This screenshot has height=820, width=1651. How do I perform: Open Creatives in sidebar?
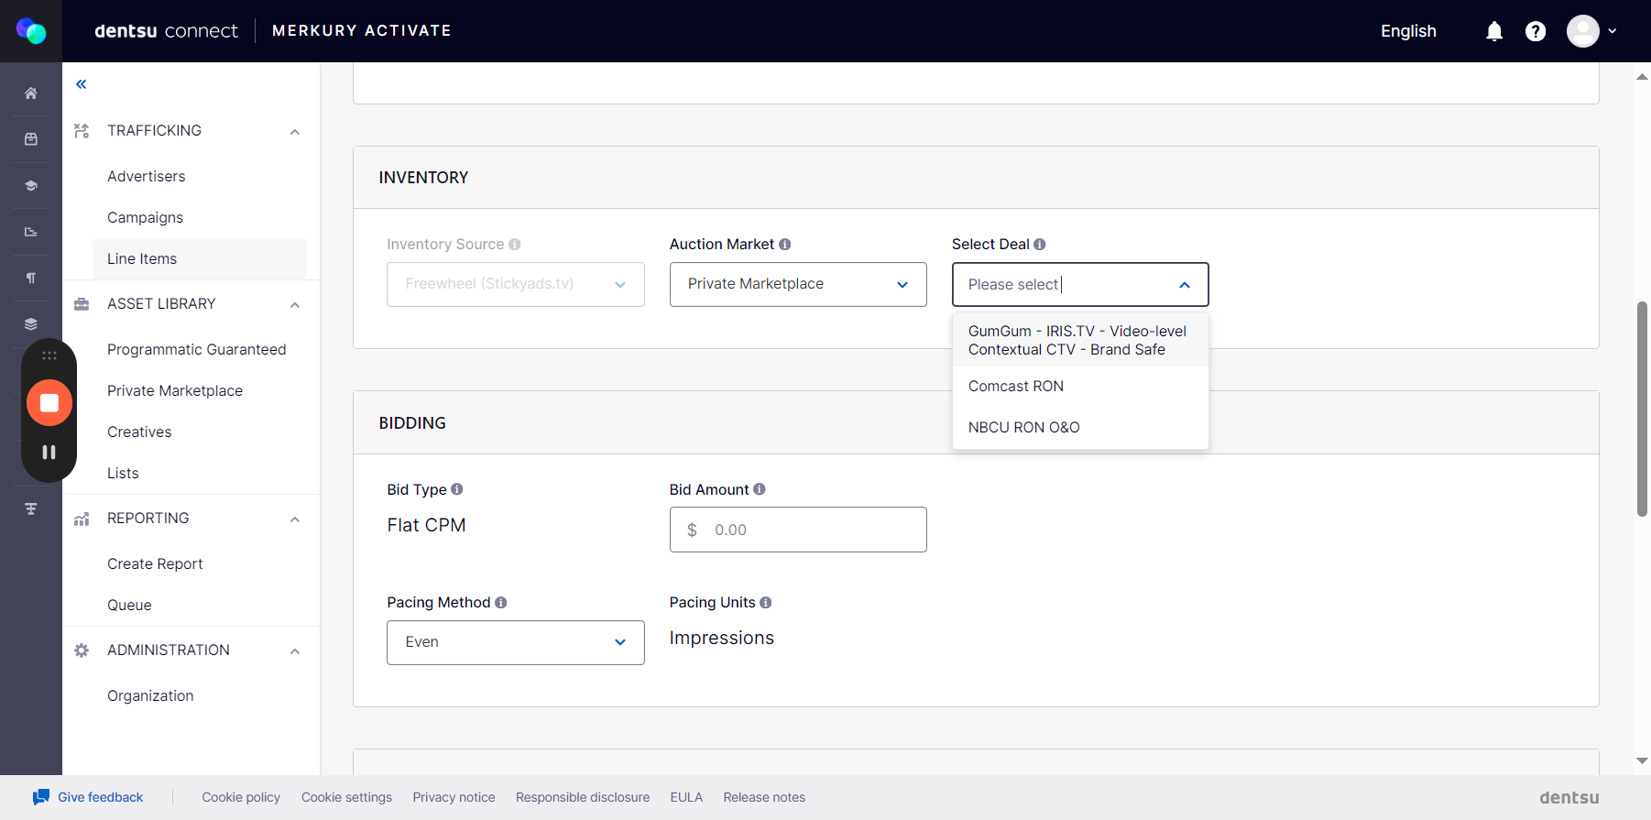[139, 432]
